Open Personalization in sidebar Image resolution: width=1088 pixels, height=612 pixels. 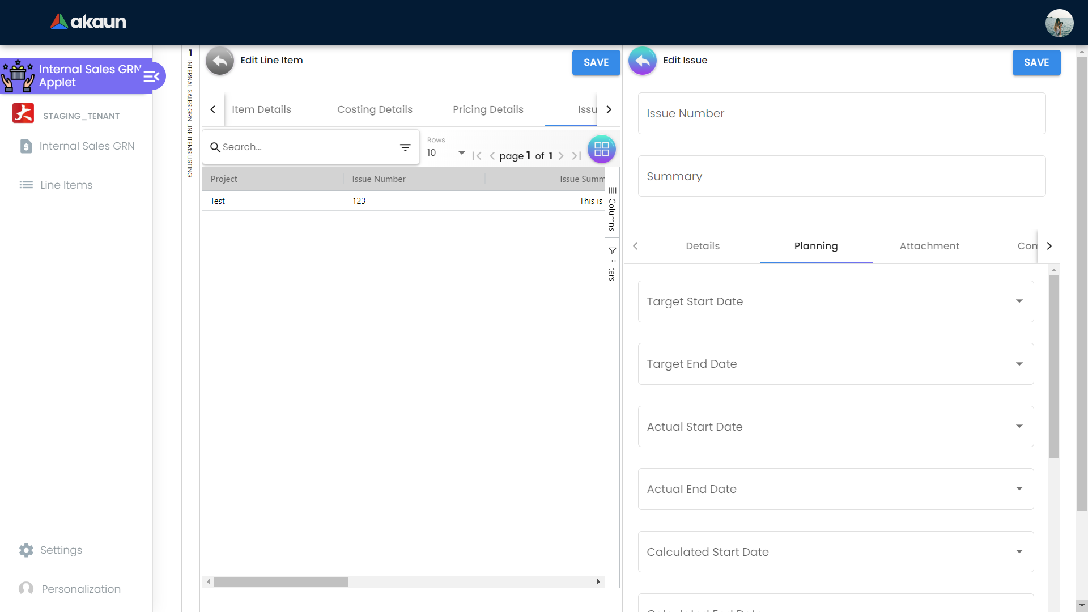point(80,589)
